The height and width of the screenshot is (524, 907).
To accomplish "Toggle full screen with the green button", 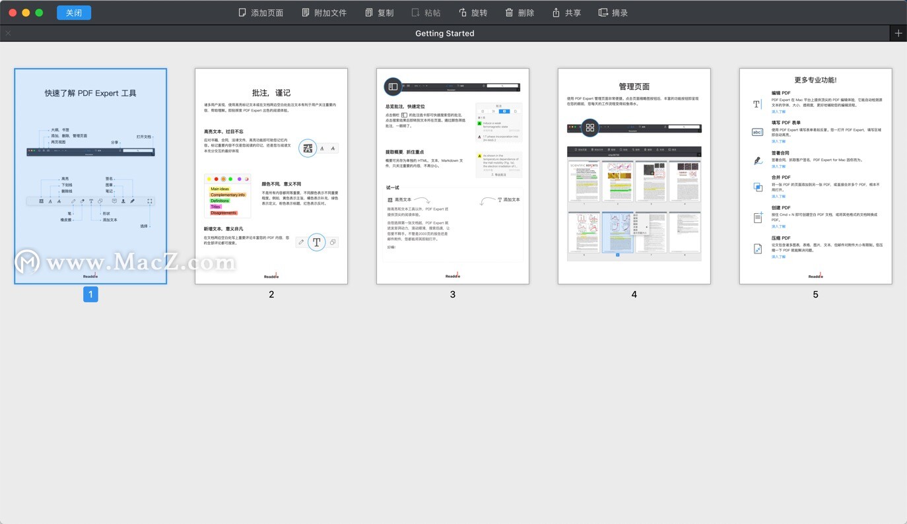I will (x=39, y=12).
